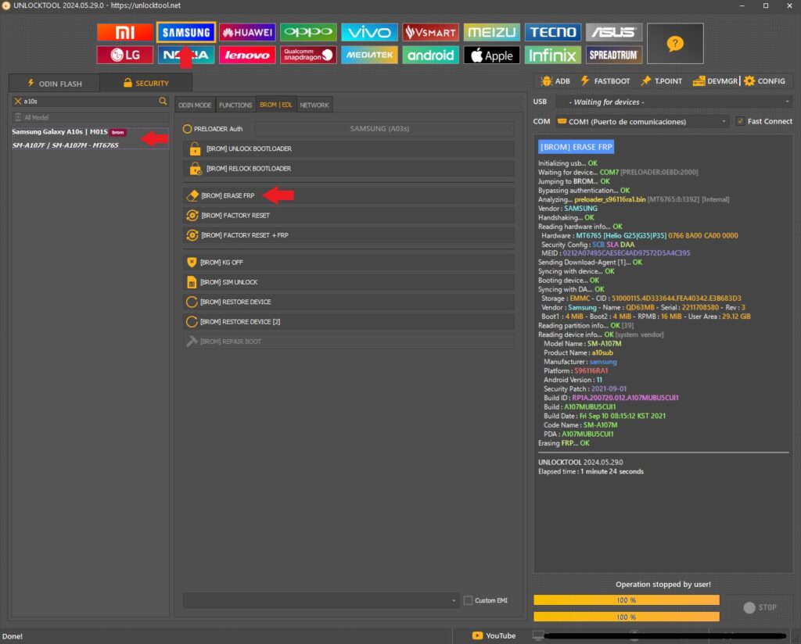Open the Qualcomm Snapdragon brand tile
The image size is (801, 644).
coord(308,55)
